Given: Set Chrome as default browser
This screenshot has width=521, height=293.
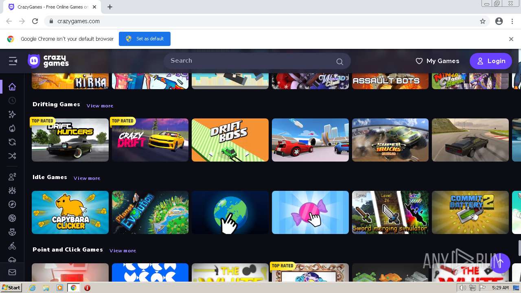Looking at the screenshot, I should tap(144, 39).
